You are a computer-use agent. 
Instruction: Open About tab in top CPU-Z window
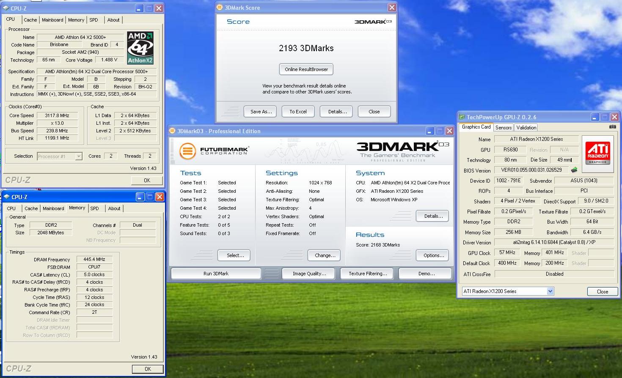coord(113,20)
